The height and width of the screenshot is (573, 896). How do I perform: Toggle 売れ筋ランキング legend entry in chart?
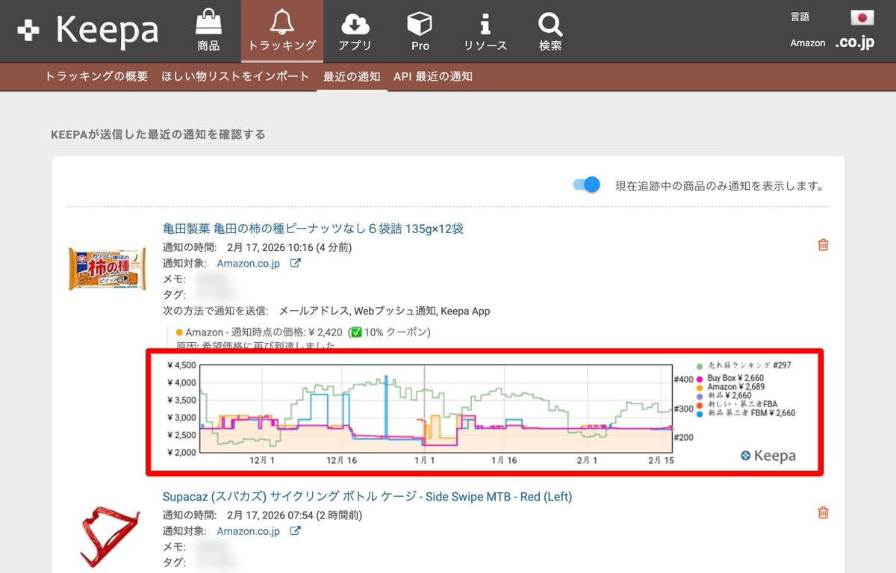click(743, 366)
